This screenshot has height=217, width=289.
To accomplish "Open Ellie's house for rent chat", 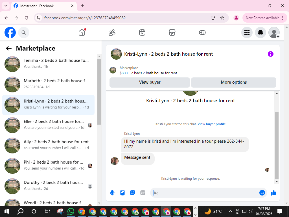I will pos(48,125).
